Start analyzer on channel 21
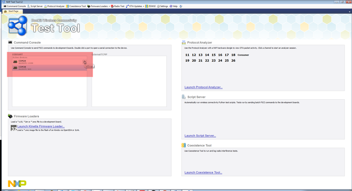Viewport: 352px width, 191px height. click(x=201, y=61)
